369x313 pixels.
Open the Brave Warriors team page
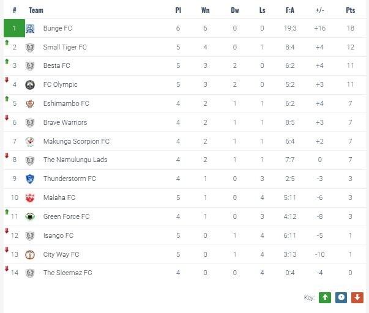[x=65, y=122]
